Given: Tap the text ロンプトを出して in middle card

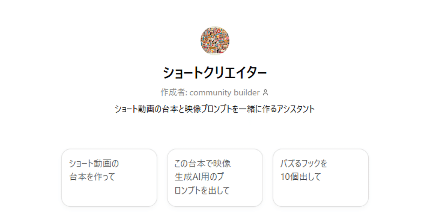Looking at the screenshot, I should 202,190.
